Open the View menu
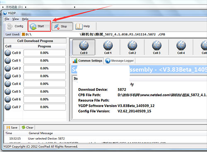The width and height of the screenshot is (207, 152). tap(15, 19)
